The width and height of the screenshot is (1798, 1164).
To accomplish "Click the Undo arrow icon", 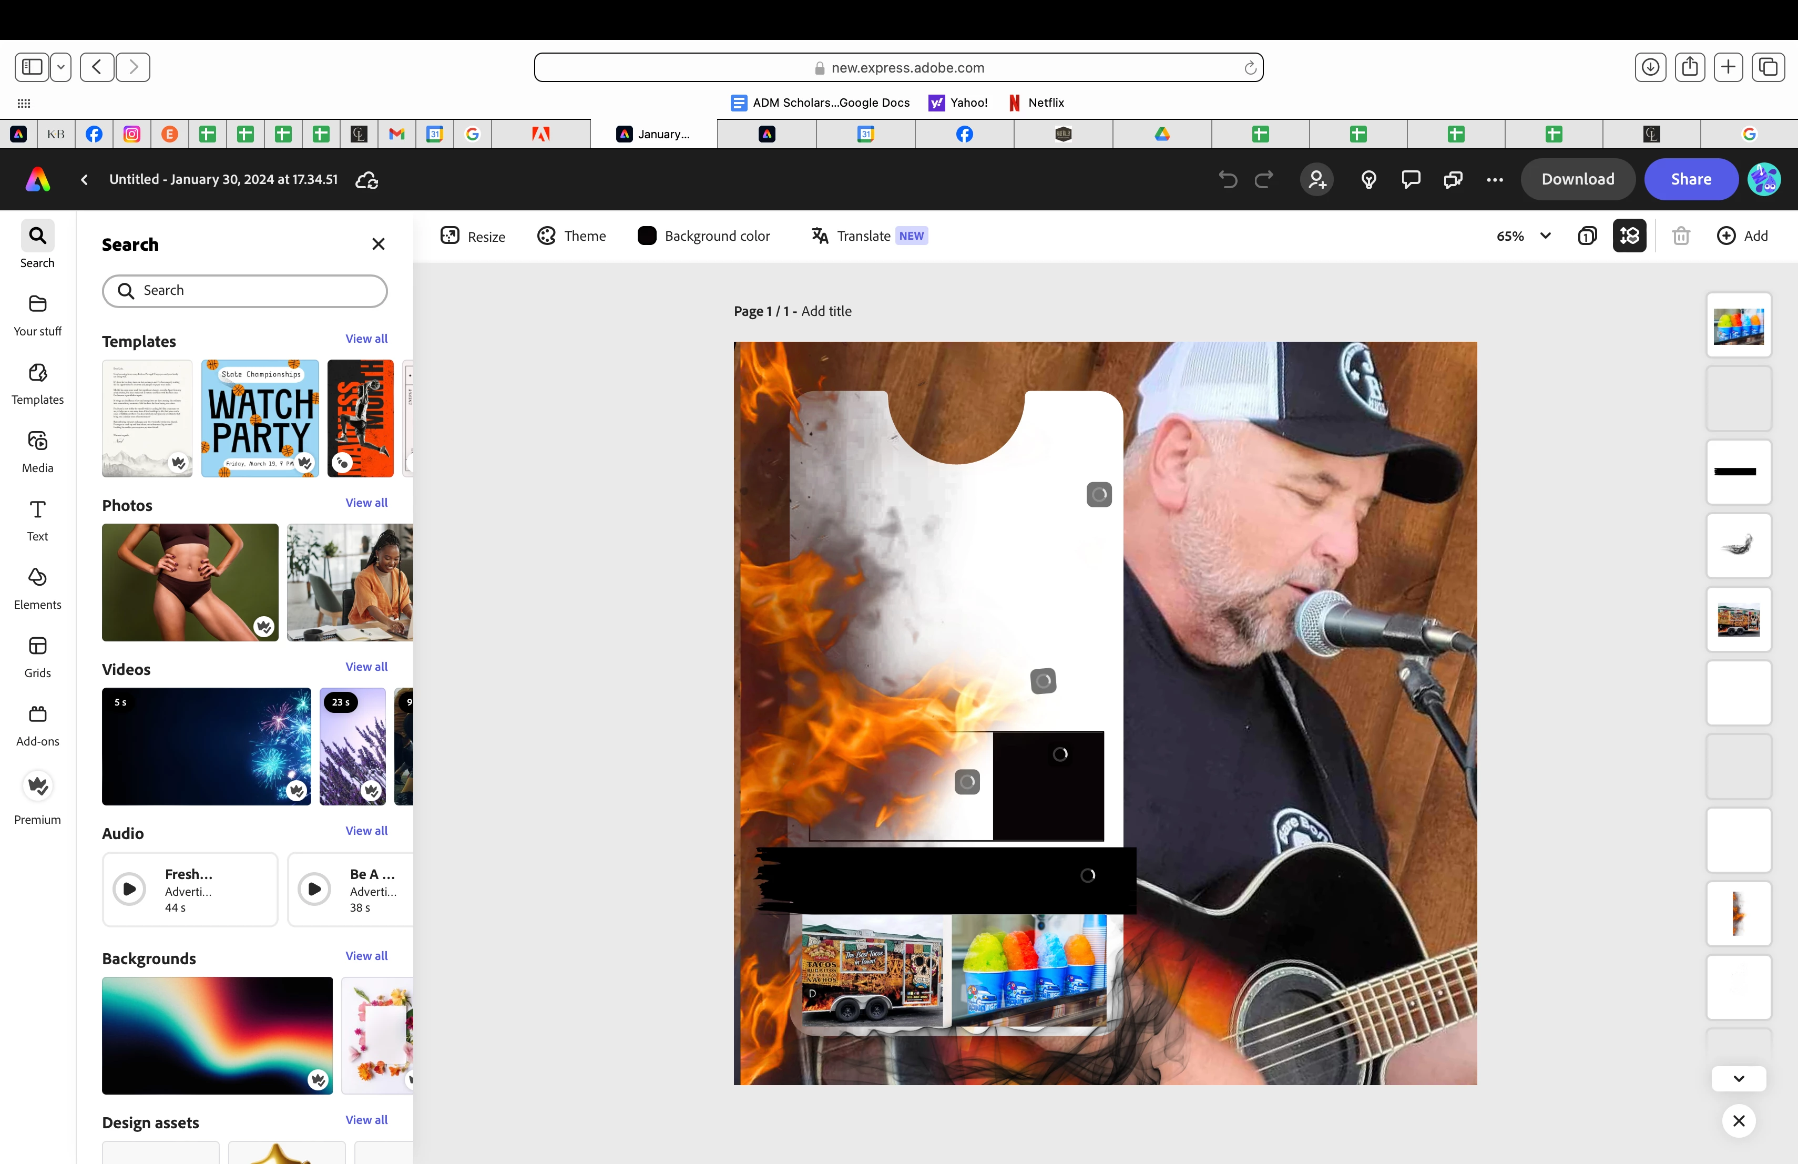I will (x=1228, y=179).
